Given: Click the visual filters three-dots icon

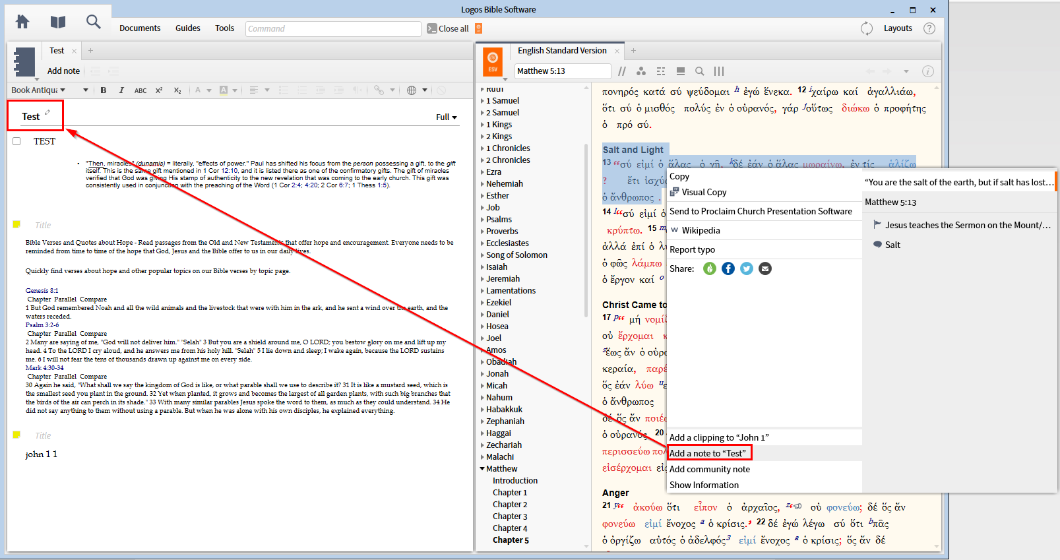Looking at the screenshot, I should pos(641,71).
